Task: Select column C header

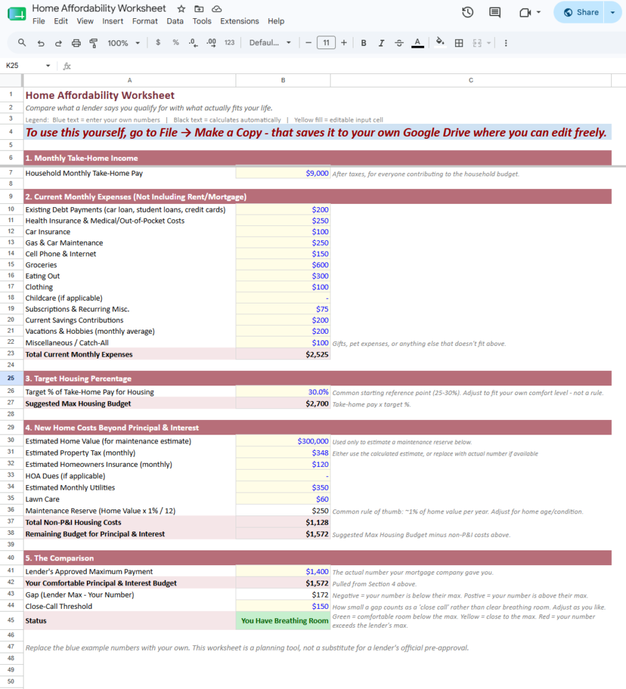Action: click(x=471, y=80)
